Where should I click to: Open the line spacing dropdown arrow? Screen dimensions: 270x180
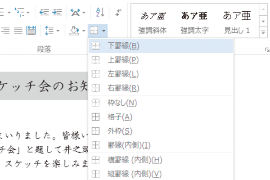coord(58,31)
